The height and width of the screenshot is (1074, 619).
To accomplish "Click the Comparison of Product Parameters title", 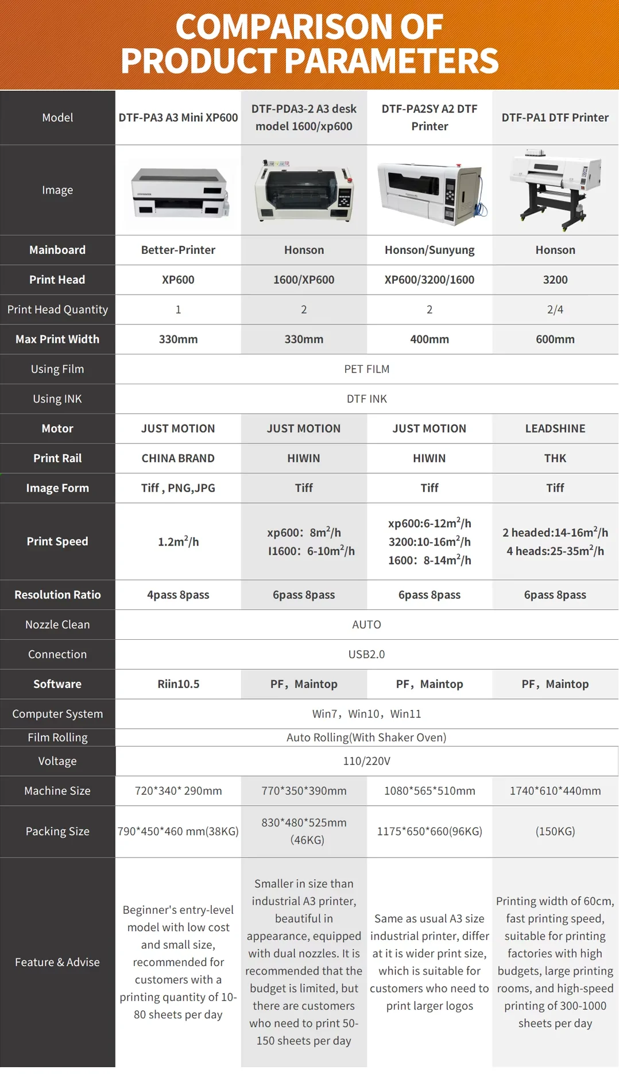I will [x=309, y=44].
